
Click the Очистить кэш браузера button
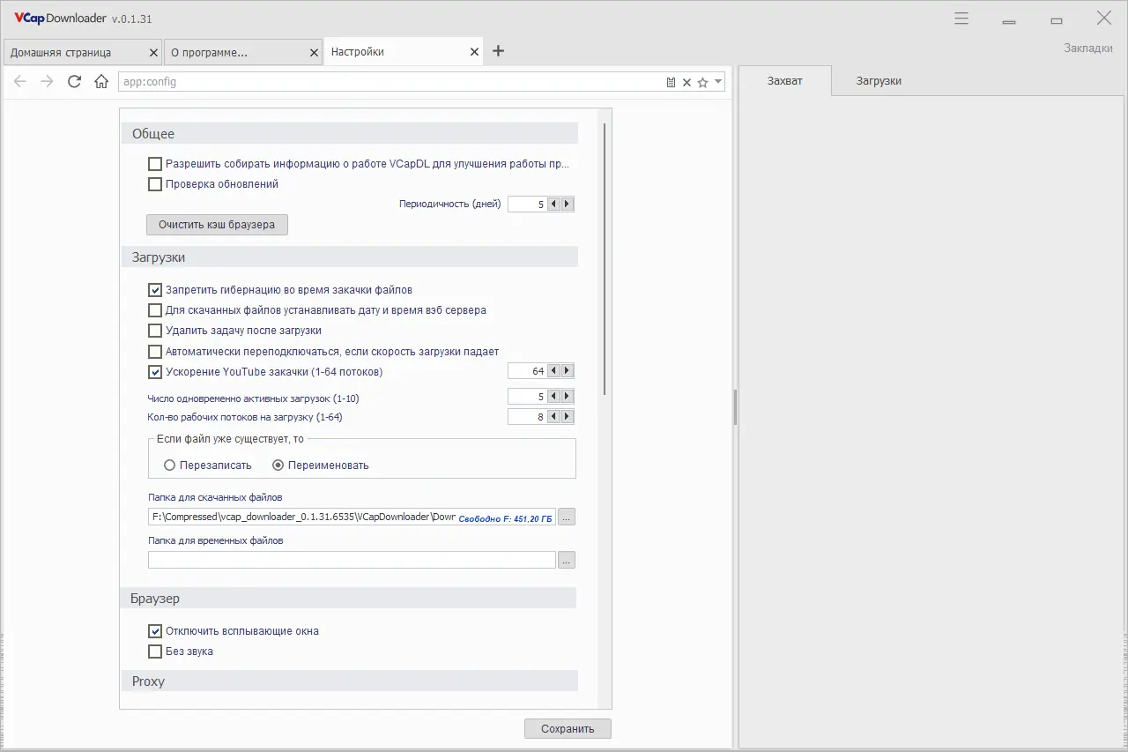[x=217, y=225]
